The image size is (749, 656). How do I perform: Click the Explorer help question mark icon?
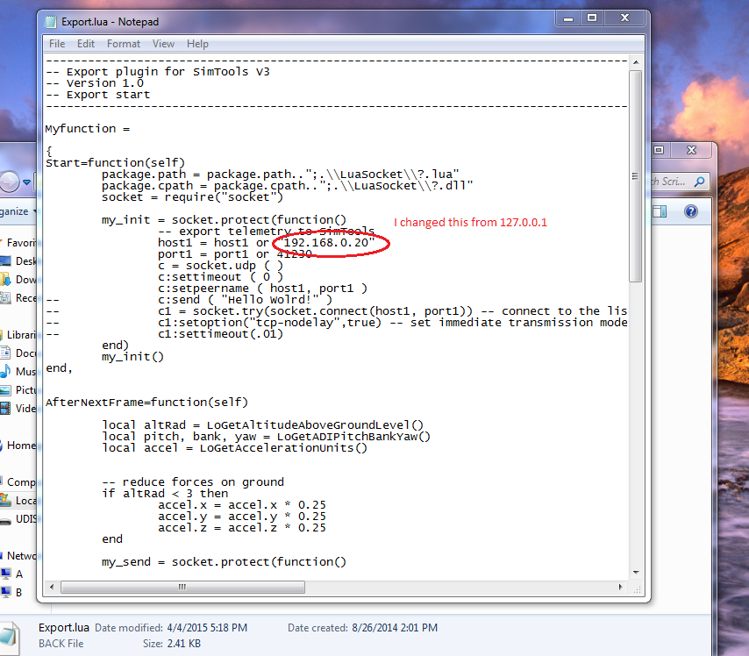coord(691,211)
